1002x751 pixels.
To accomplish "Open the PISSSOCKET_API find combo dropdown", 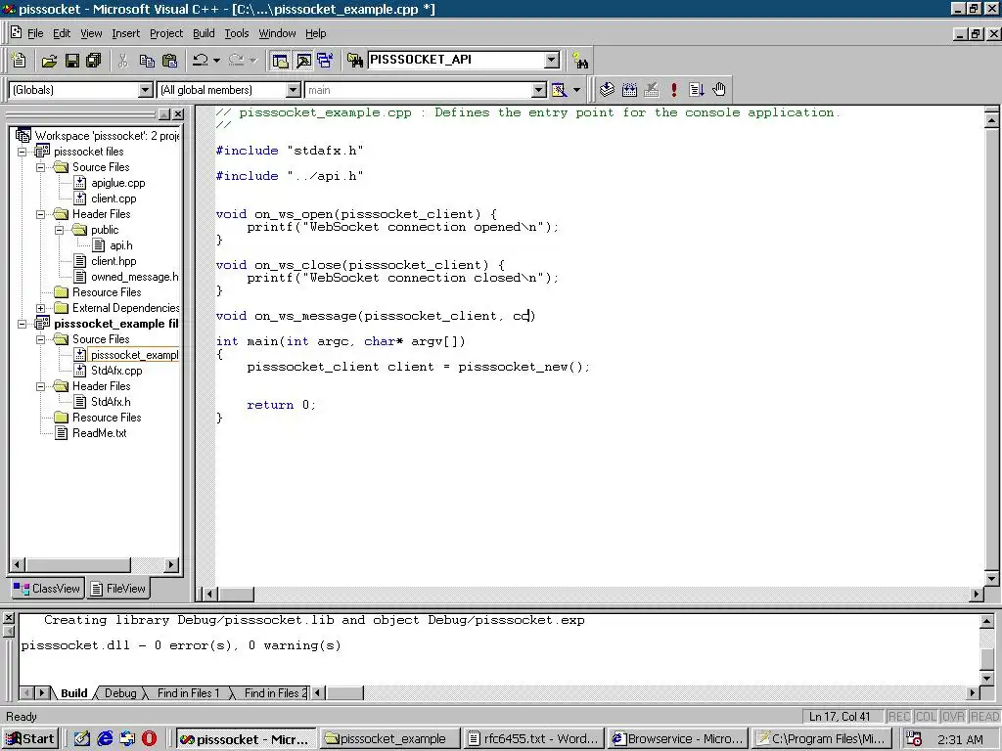I will (x=552, y=60).
